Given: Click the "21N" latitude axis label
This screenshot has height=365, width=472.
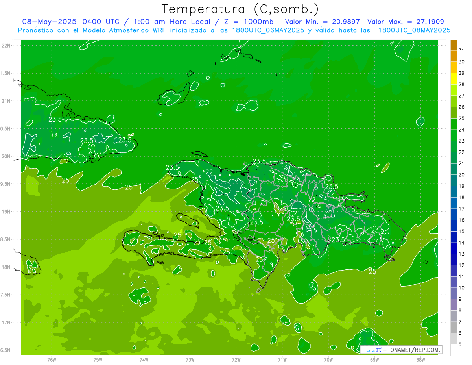Looking at the screenshot, I should pyautogui.click(x=6, y=101).
